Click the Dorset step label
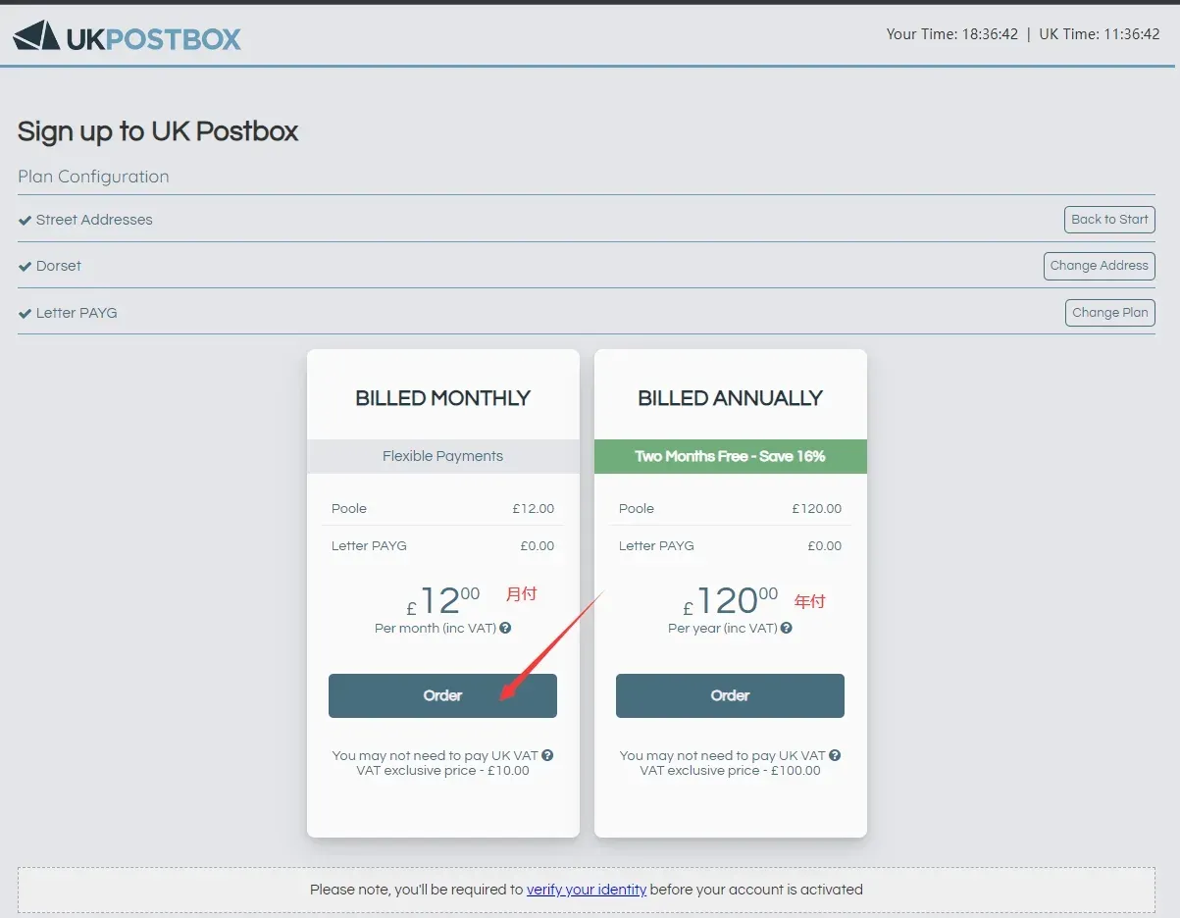 point(59,266)
